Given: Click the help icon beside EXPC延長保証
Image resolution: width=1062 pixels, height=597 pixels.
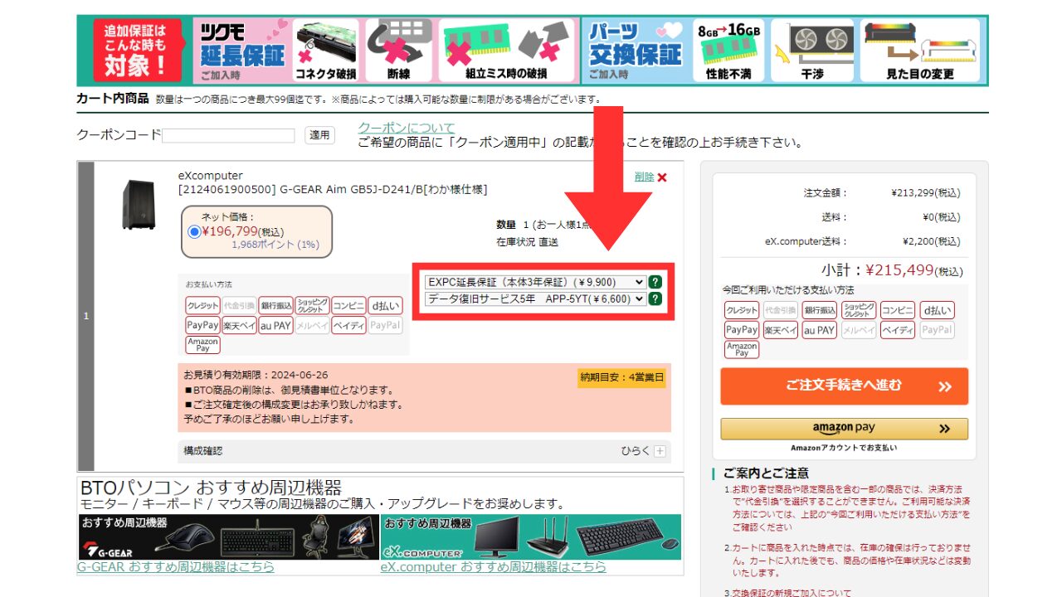Looking at the screenshot, I should point(655,282).
